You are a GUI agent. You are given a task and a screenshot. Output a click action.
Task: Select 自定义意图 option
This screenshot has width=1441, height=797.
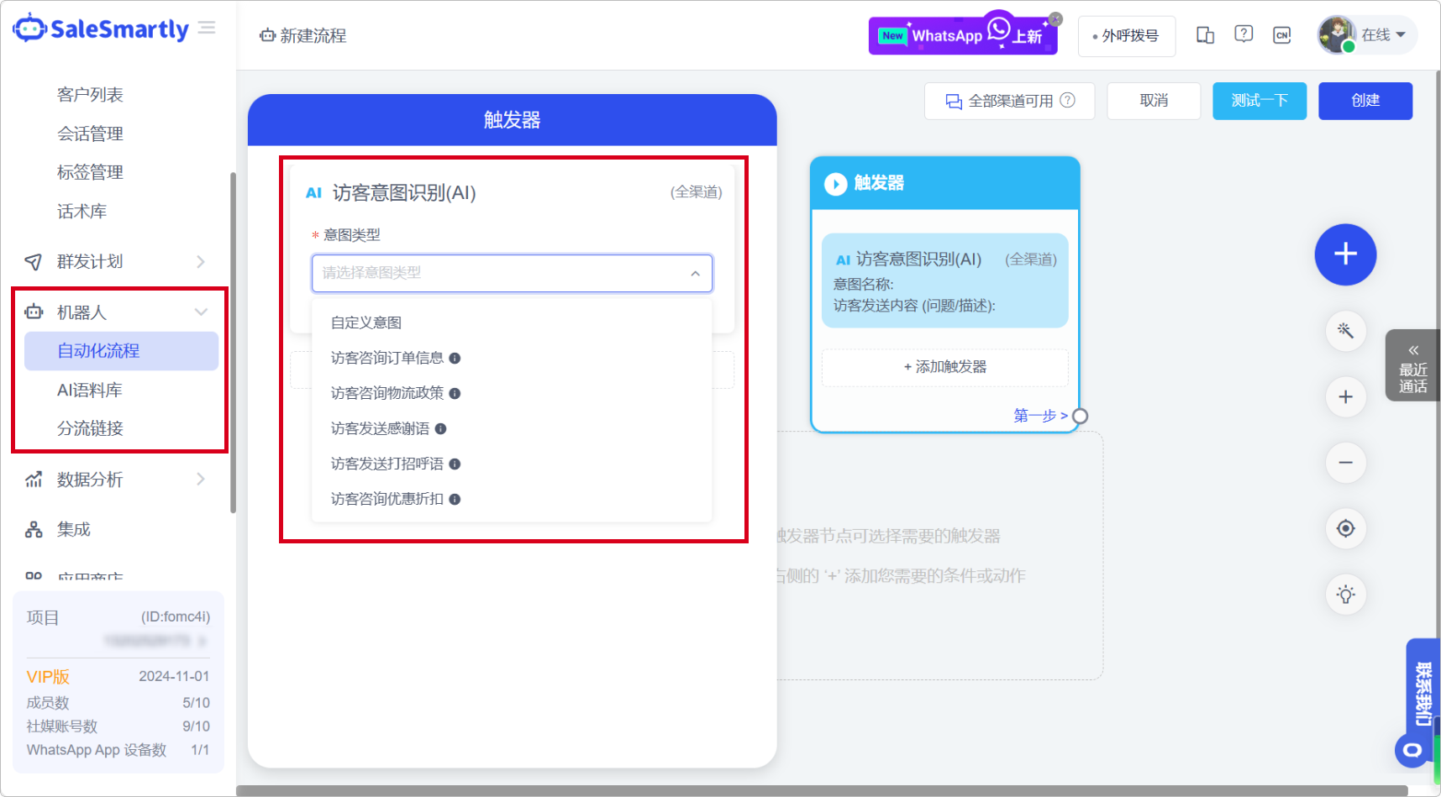point(366,322)
